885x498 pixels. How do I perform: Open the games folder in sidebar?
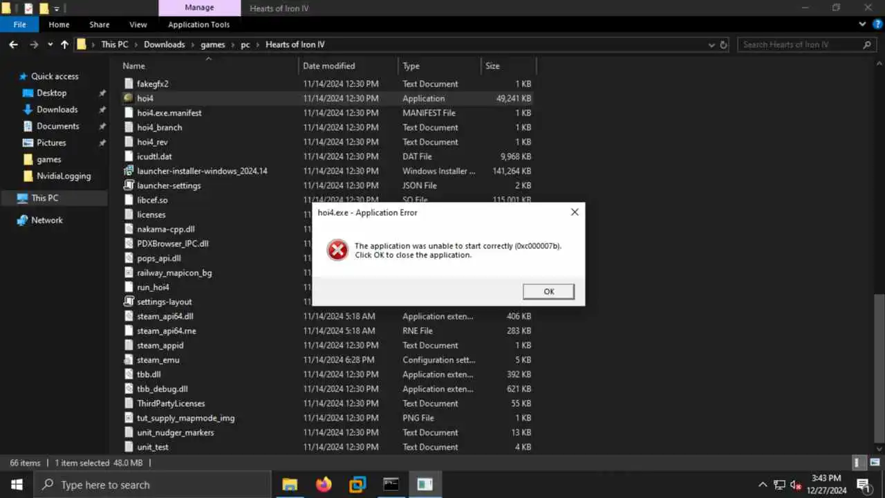(x=48, y=159)
